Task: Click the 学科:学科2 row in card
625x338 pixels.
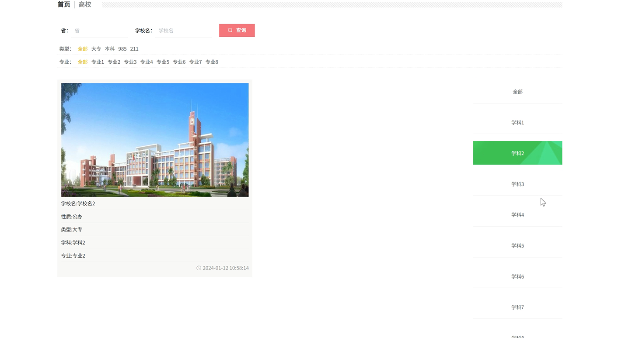Action: [x=155, y=243]
